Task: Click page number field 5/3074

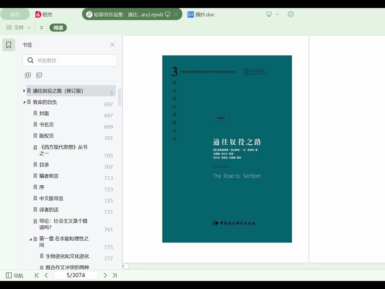Action: tap(76, 275)
